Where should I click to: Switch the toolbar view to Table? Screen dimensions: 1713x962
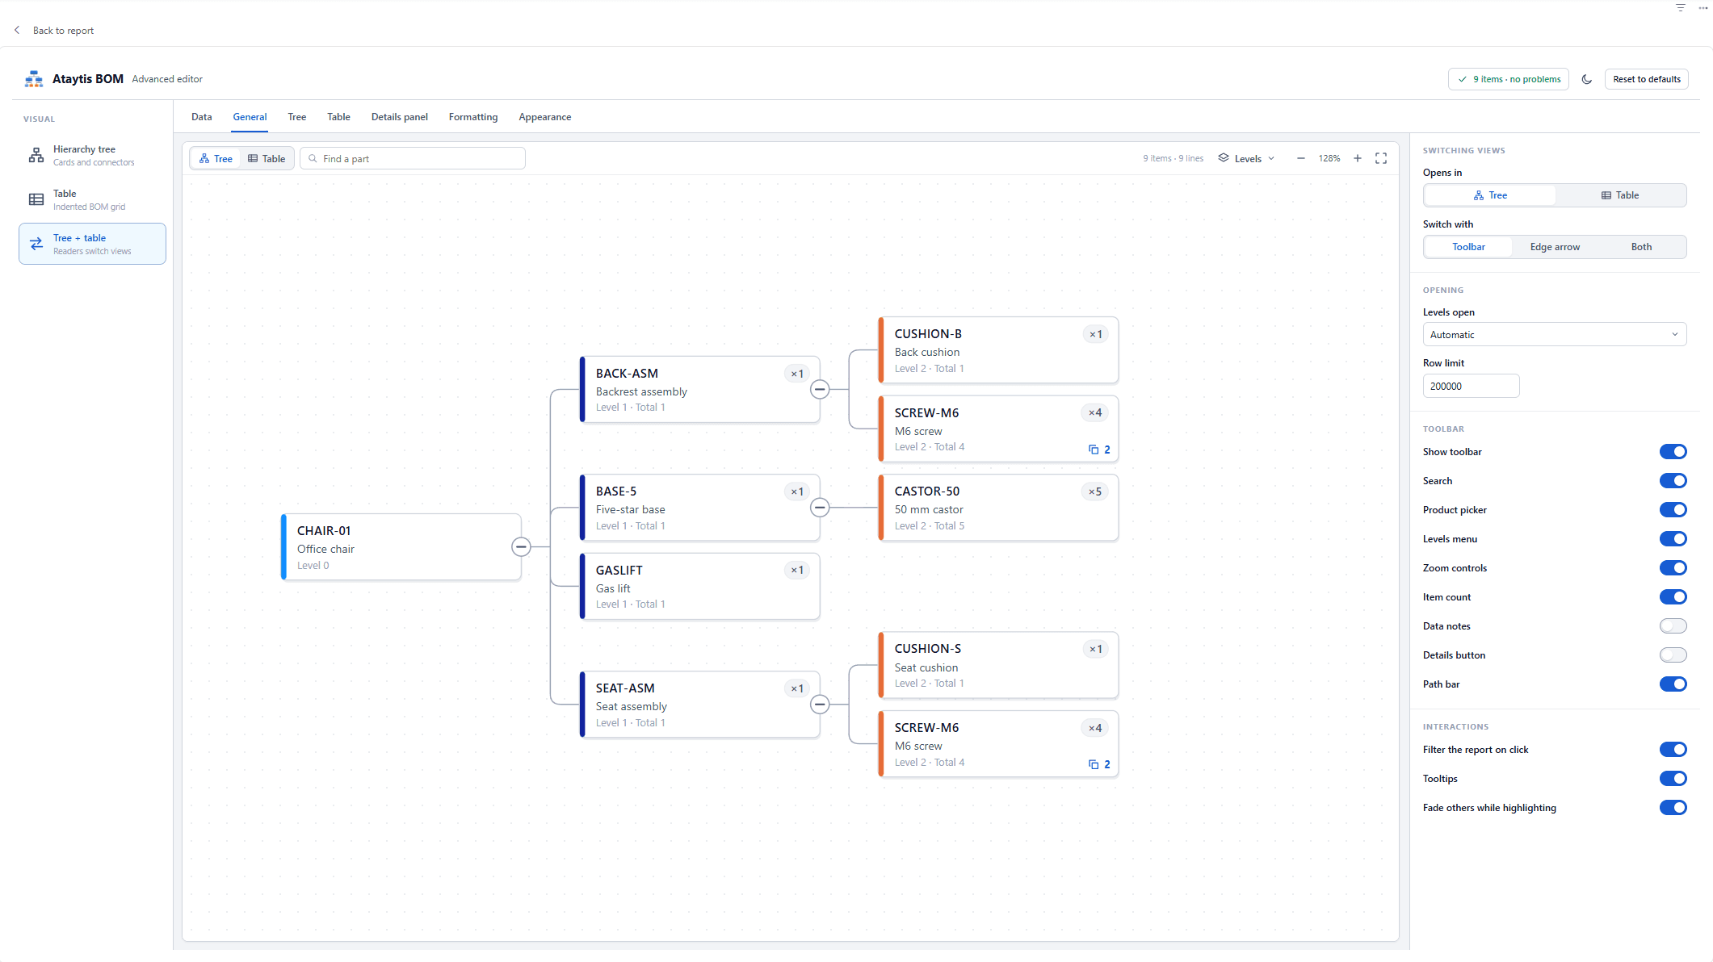(x=267, y=158)
